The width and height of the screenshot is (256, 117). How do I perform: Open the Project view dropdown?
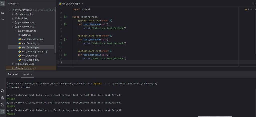[x=13, y=3]
